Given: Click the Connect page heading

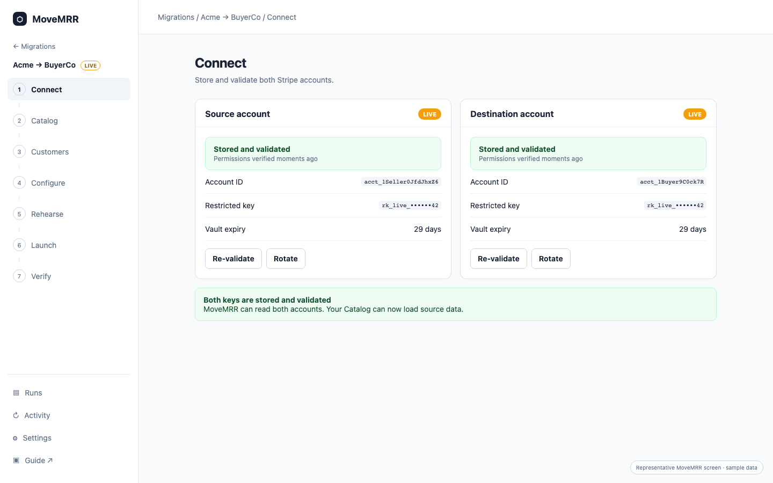Looking at the screenshot, I should click(221, 63).
